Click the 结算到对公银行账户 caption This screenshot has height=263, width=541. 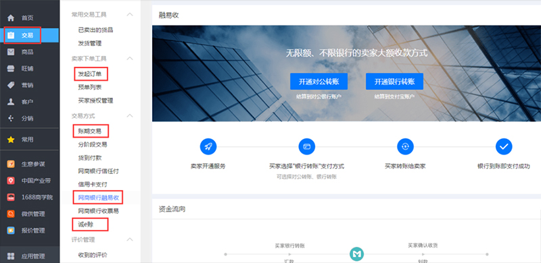tap(319, 96)
